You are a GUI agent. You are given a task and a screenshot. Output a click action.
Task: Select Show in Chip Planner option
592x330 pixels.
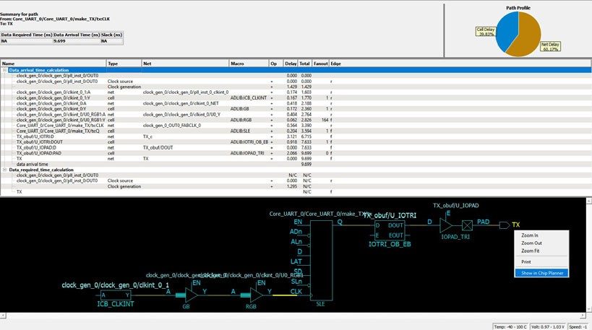coord(544,273)
